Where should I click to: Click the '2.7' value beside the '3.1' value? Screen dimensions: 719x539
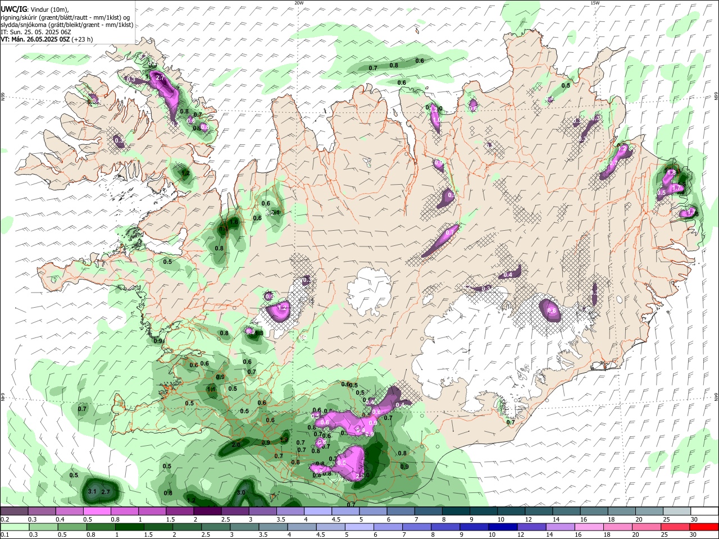point(105,492)
